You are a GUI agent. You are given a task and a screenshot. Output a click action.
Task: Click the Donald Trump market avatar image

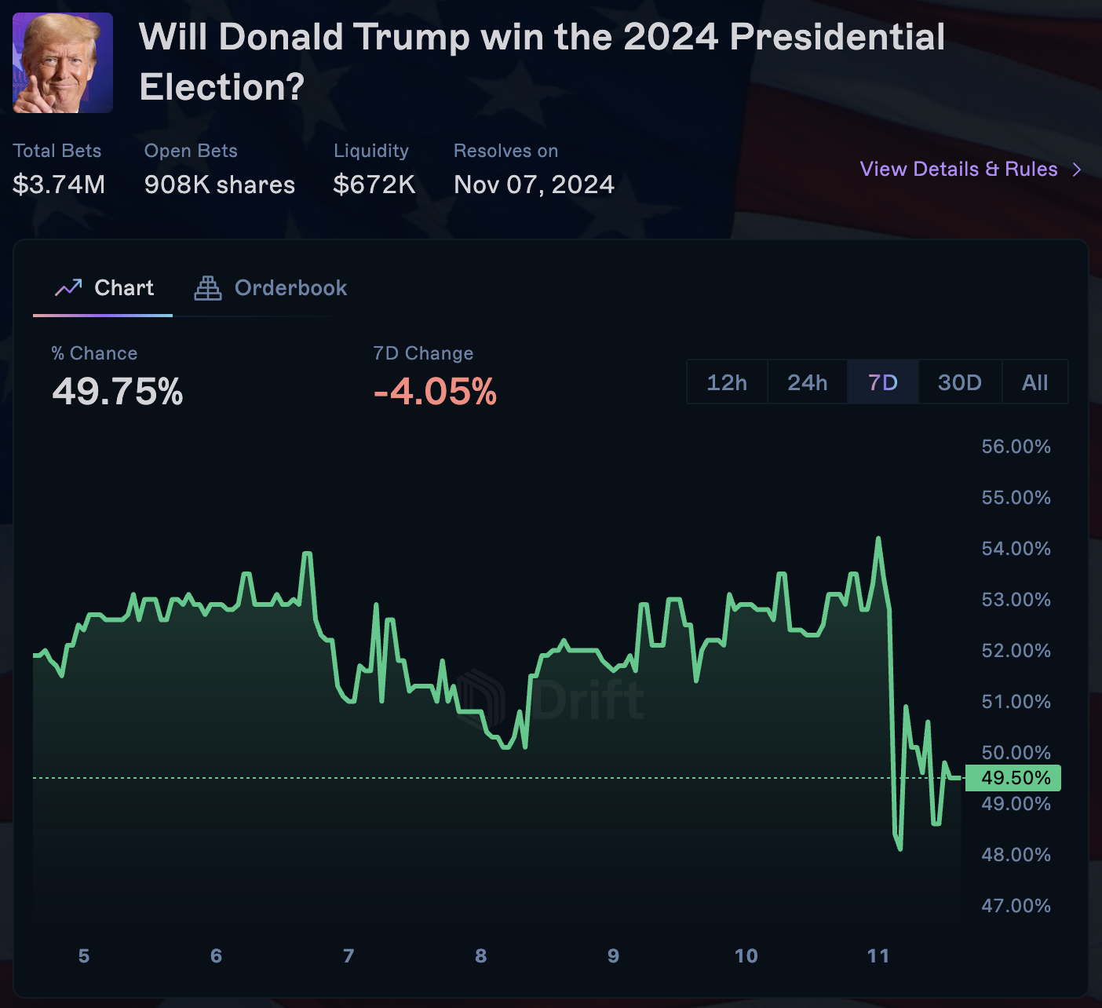[62, 63]
